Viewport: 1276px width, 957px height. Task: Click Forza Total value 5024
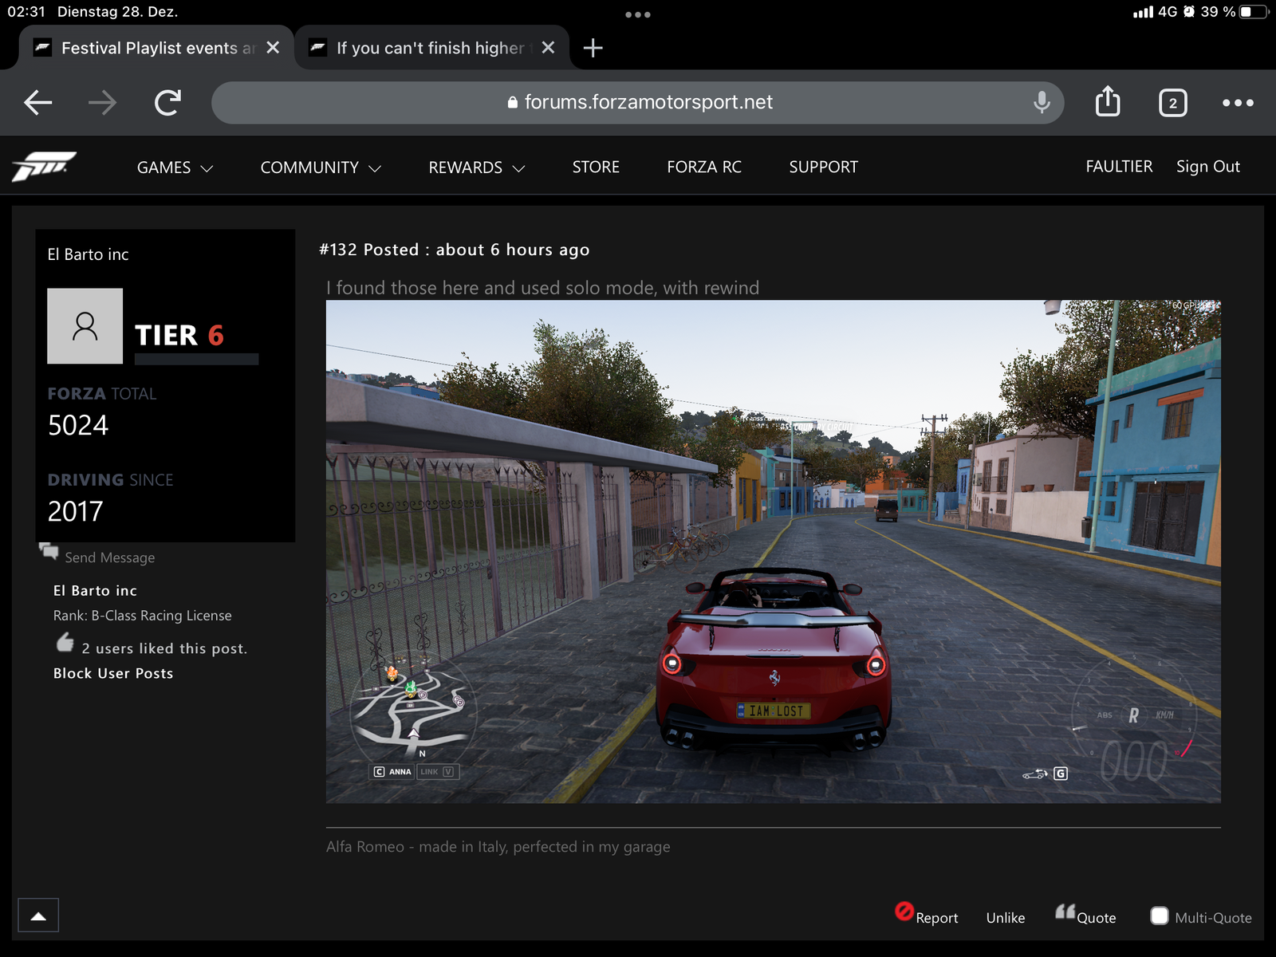coord(78,425)
